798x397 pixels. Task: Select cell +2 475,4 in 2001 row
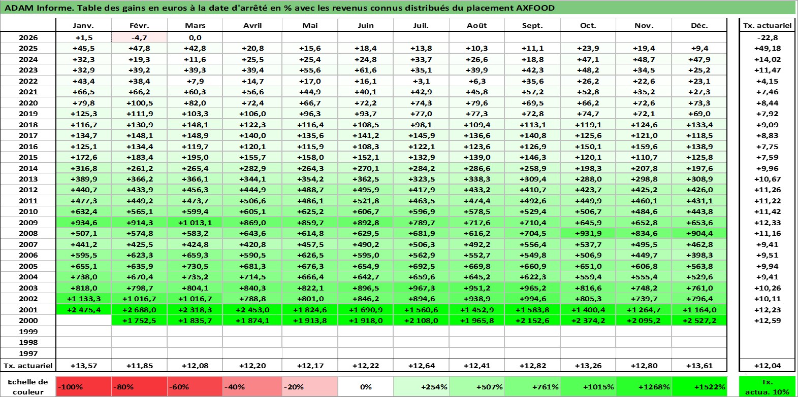[x=83, y=310]
